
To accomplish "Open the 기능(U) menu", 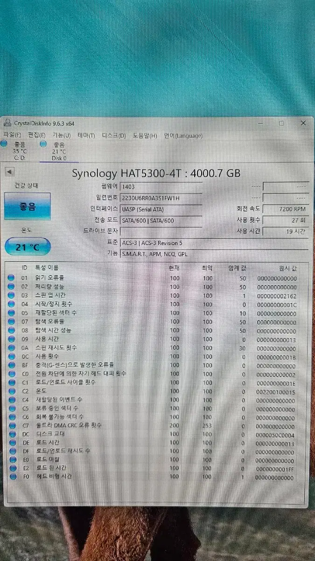I will [x=61, y=136].
